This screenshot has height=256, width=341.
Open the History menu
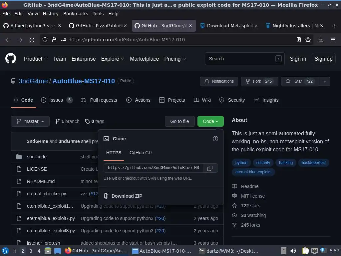tap(51, 14)
